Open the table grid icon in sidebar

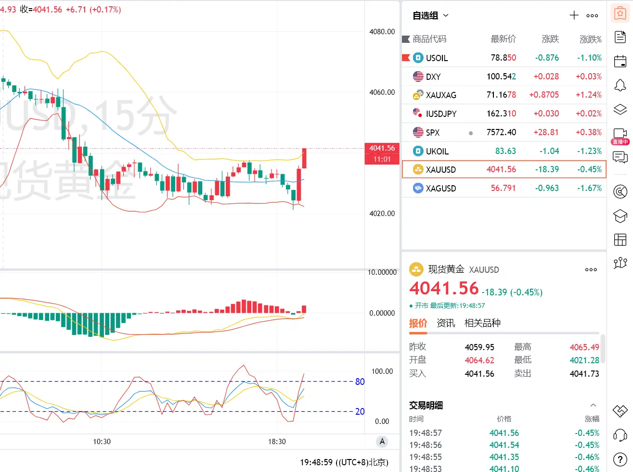(x=620, y=239)
